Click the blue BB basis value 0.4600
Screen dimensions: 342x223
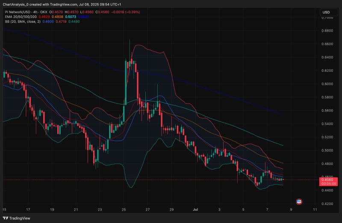(47, 21)
